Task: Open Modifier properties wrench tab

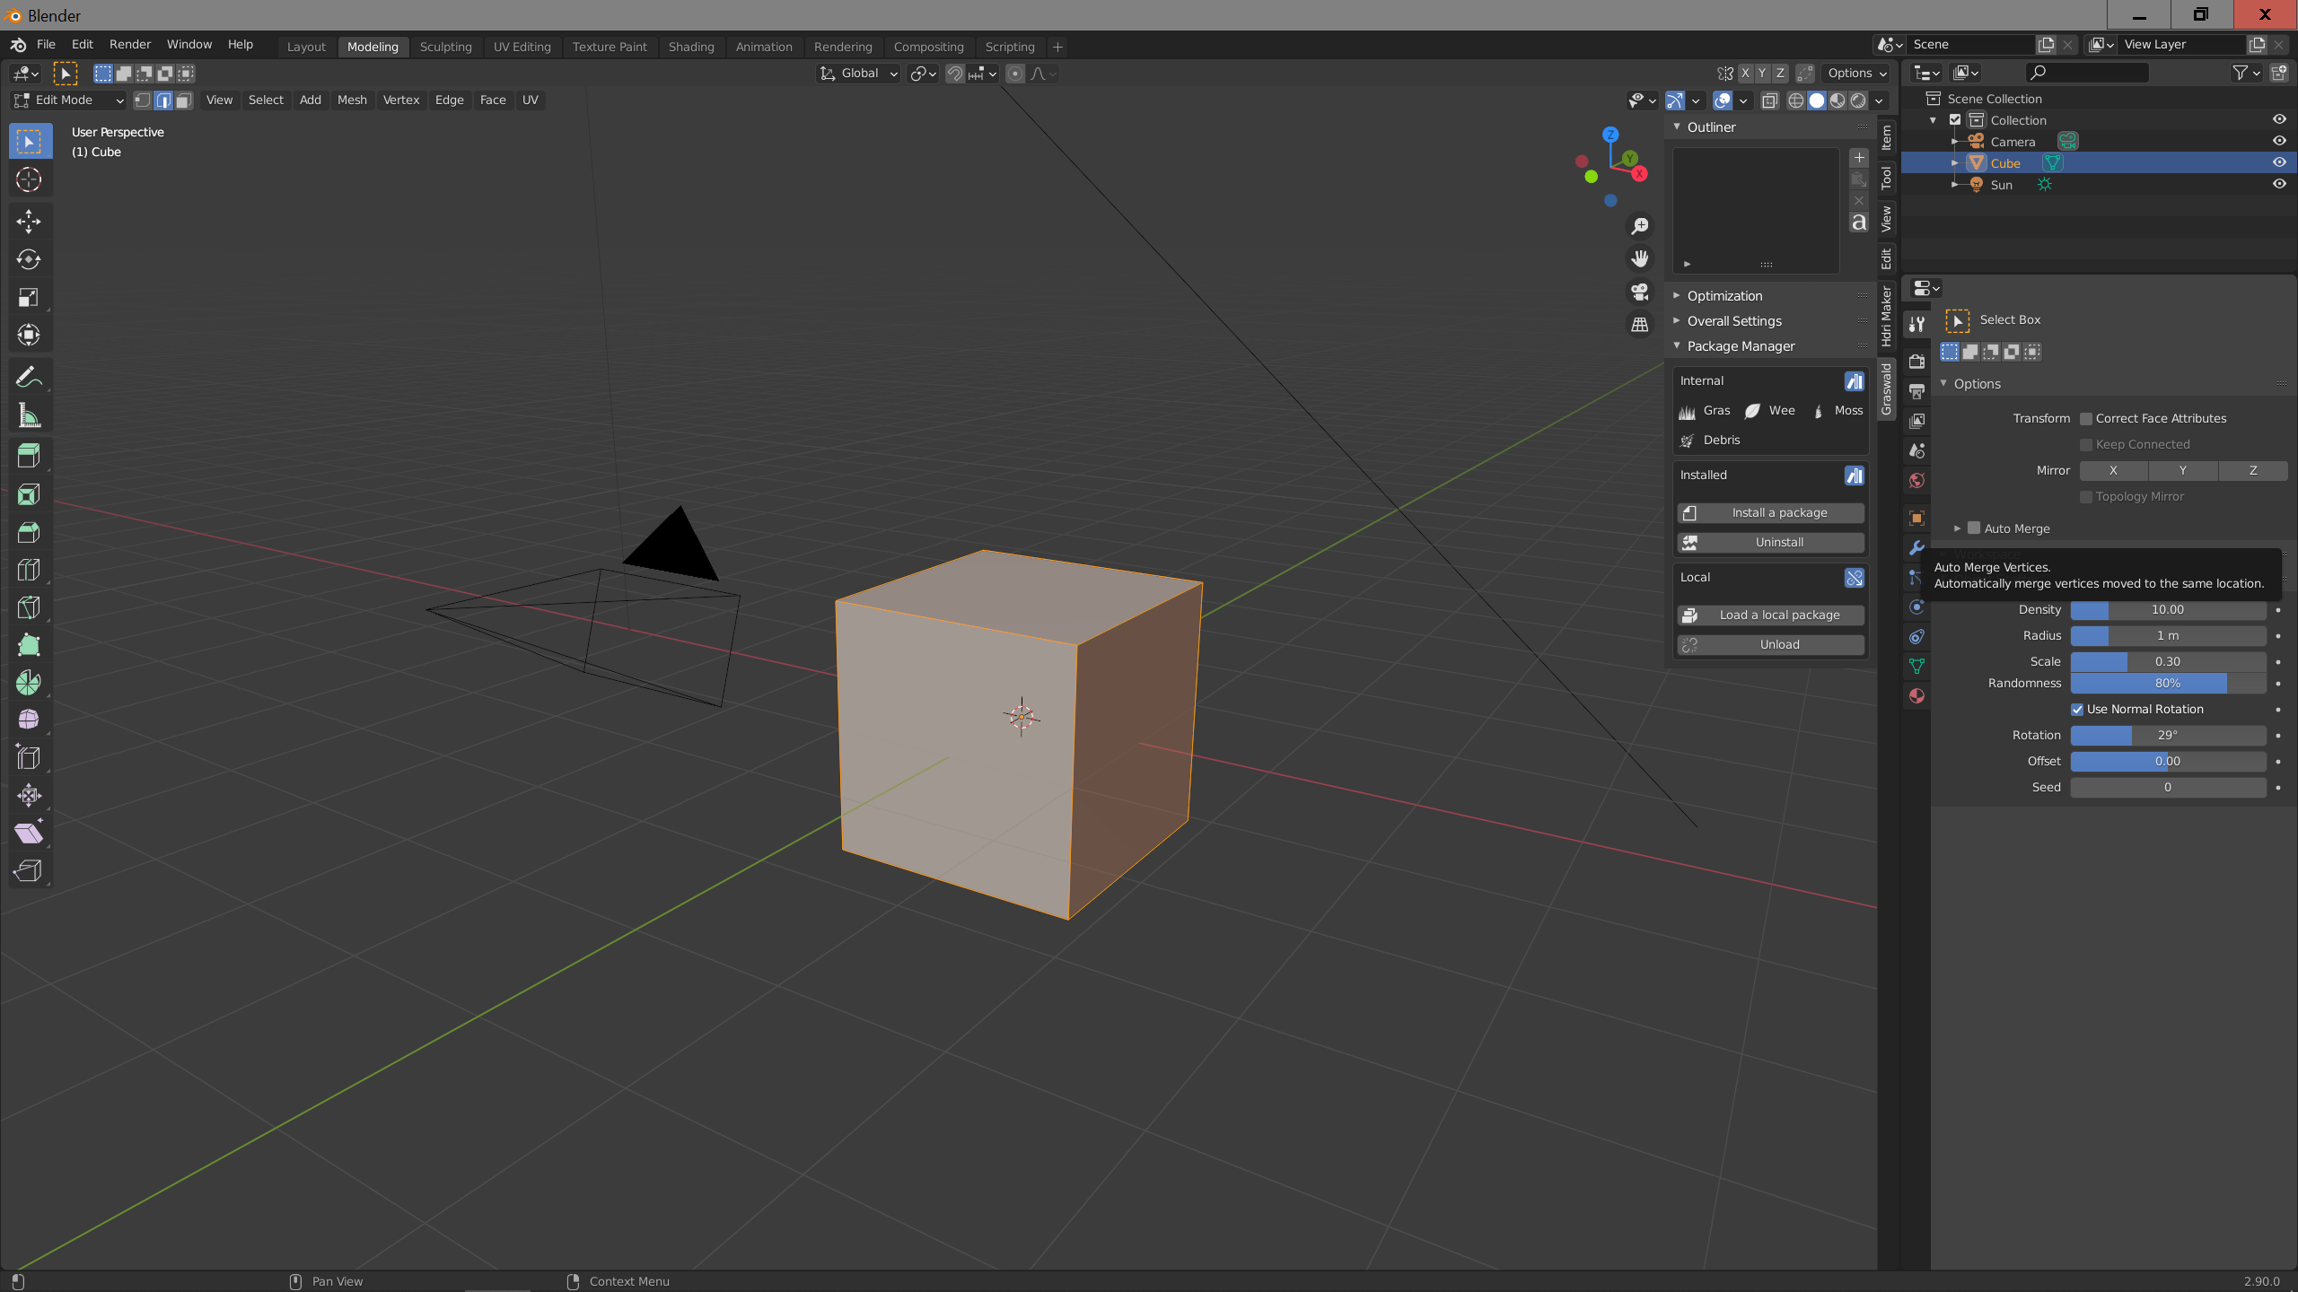Action: tap(1916, 548)
